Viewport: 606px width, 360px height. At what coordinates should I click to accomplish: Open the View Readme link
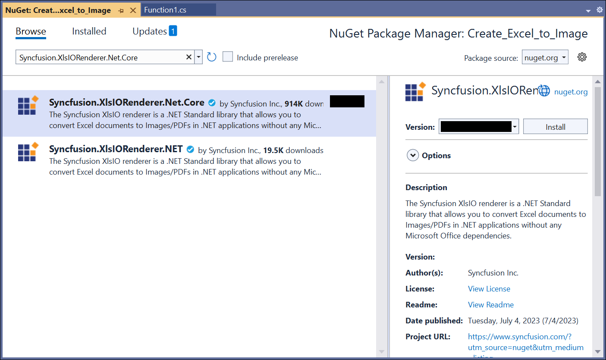click(x=490, y=305)
